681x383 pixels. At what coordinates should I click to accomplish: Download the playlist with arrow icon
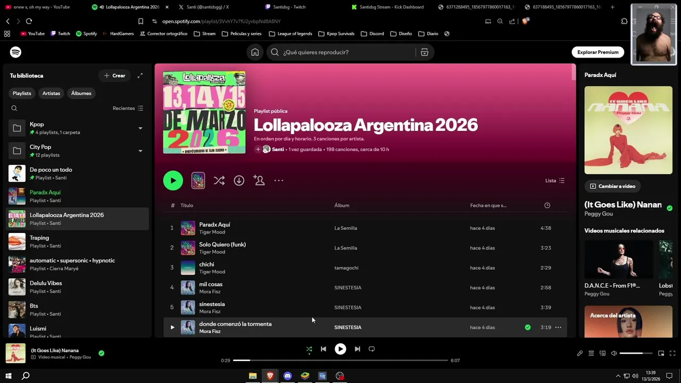[x=239, y=180]
